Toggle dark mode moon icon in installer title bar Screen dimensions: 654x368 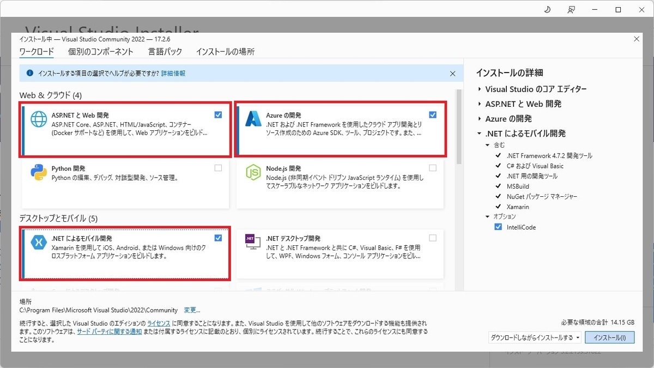(x=548, y=9)
